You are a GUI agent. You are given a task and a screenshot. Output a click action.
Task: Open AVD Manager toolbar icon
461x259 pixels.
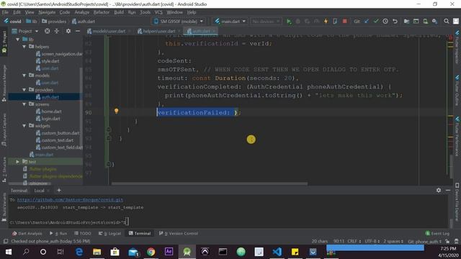[x=425, y=22]
